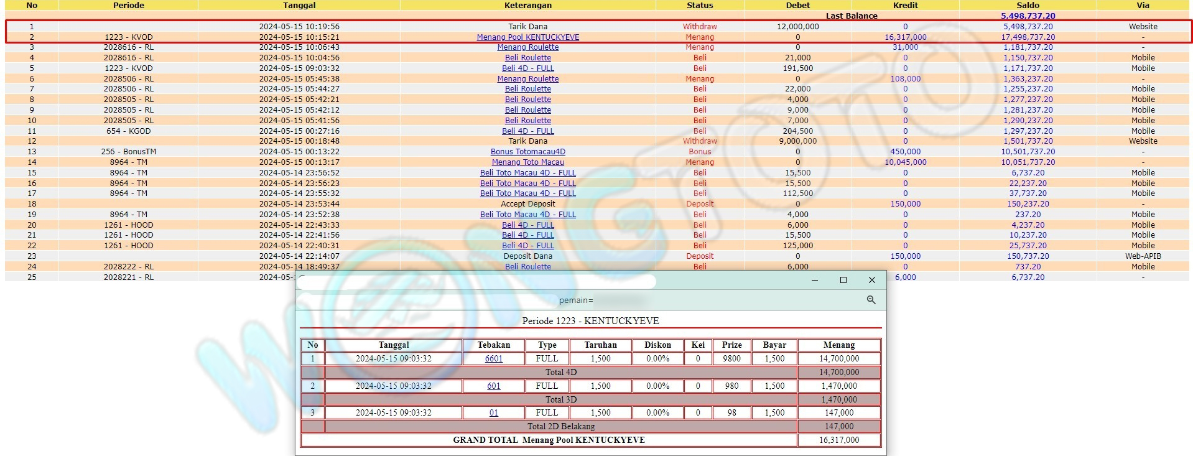Image resolution: width=1193 pixels, height=456 pixels.
Task: Open the Menang Pool KENTUCKYEVE link
Action: (527, 37)
